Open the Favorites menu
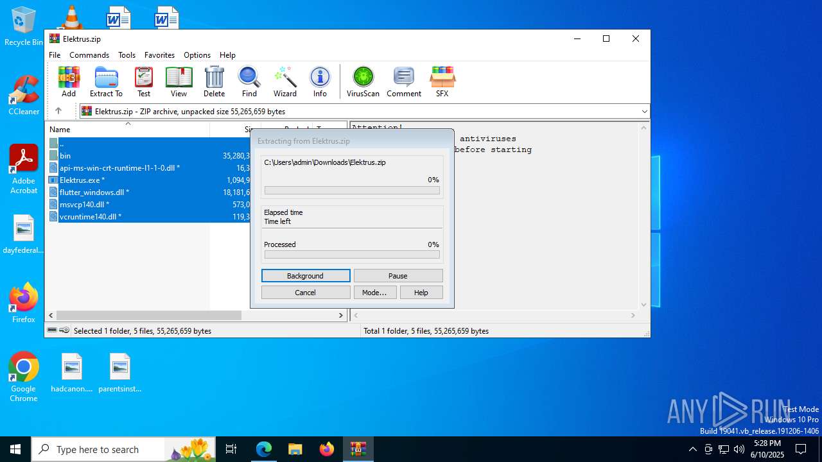This screenshot has height=462, width=822. click(x=159, y=55)
